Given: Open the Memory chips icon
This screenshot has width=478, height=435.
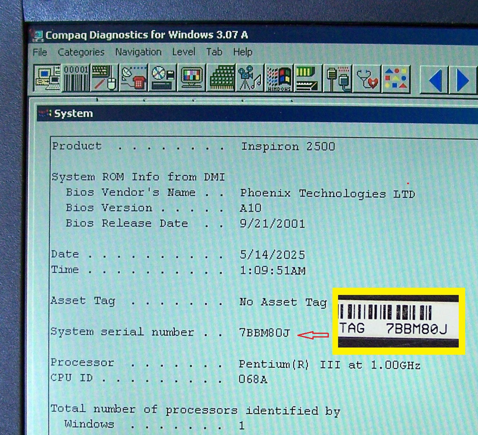Looking at the screenshot, I should [x=221, y=78].
